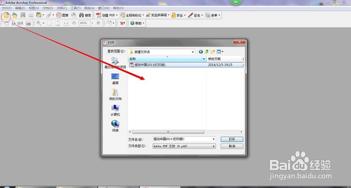Click the open web page toolbar icon

[x=14, y=15]
